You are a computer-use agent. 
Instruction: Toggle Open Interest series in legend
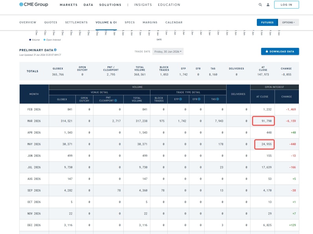click(x=52, y=40)
